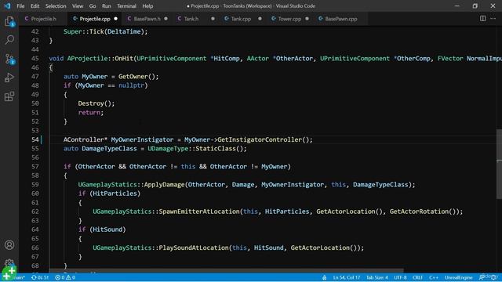This screenshot has height=282, width=502.
Task: Click Super::Tick(DeltaTime) on line 42
Action: tap(105, 31)
